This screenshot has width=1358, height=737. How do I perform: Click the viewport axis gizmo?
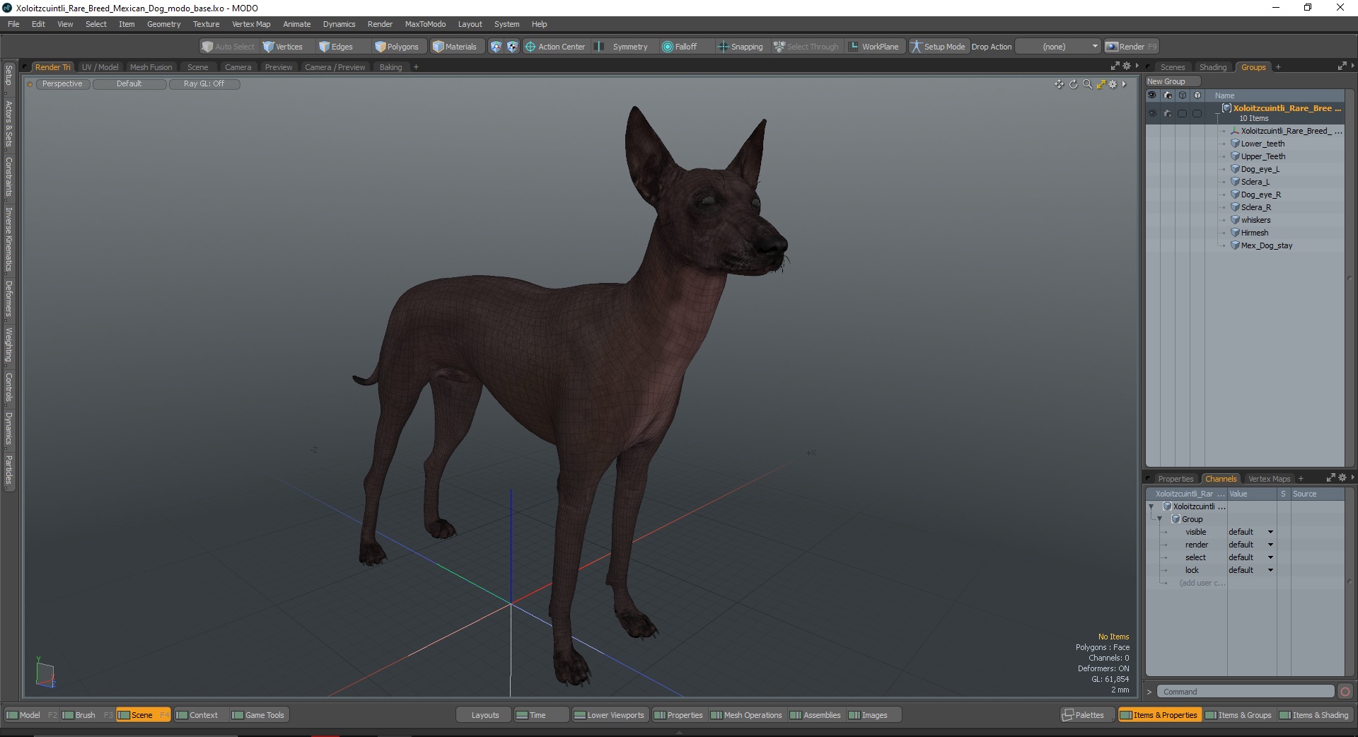tap(45, 673)
